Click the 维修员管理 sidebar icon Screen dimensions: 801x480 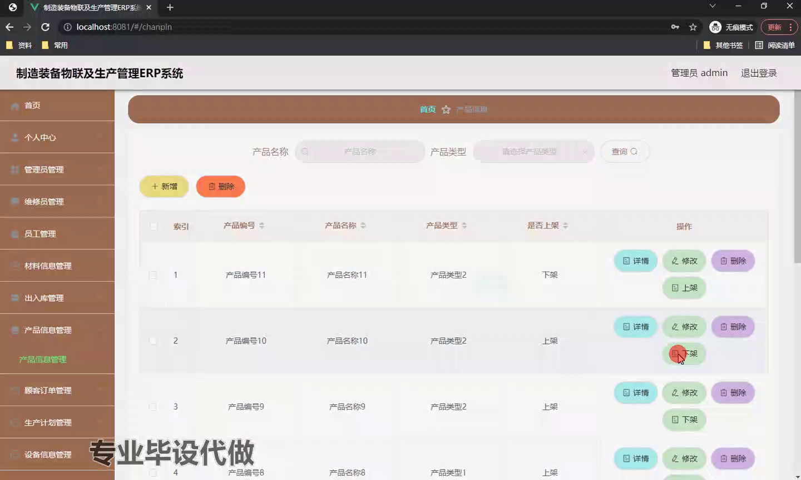point(15,201)
